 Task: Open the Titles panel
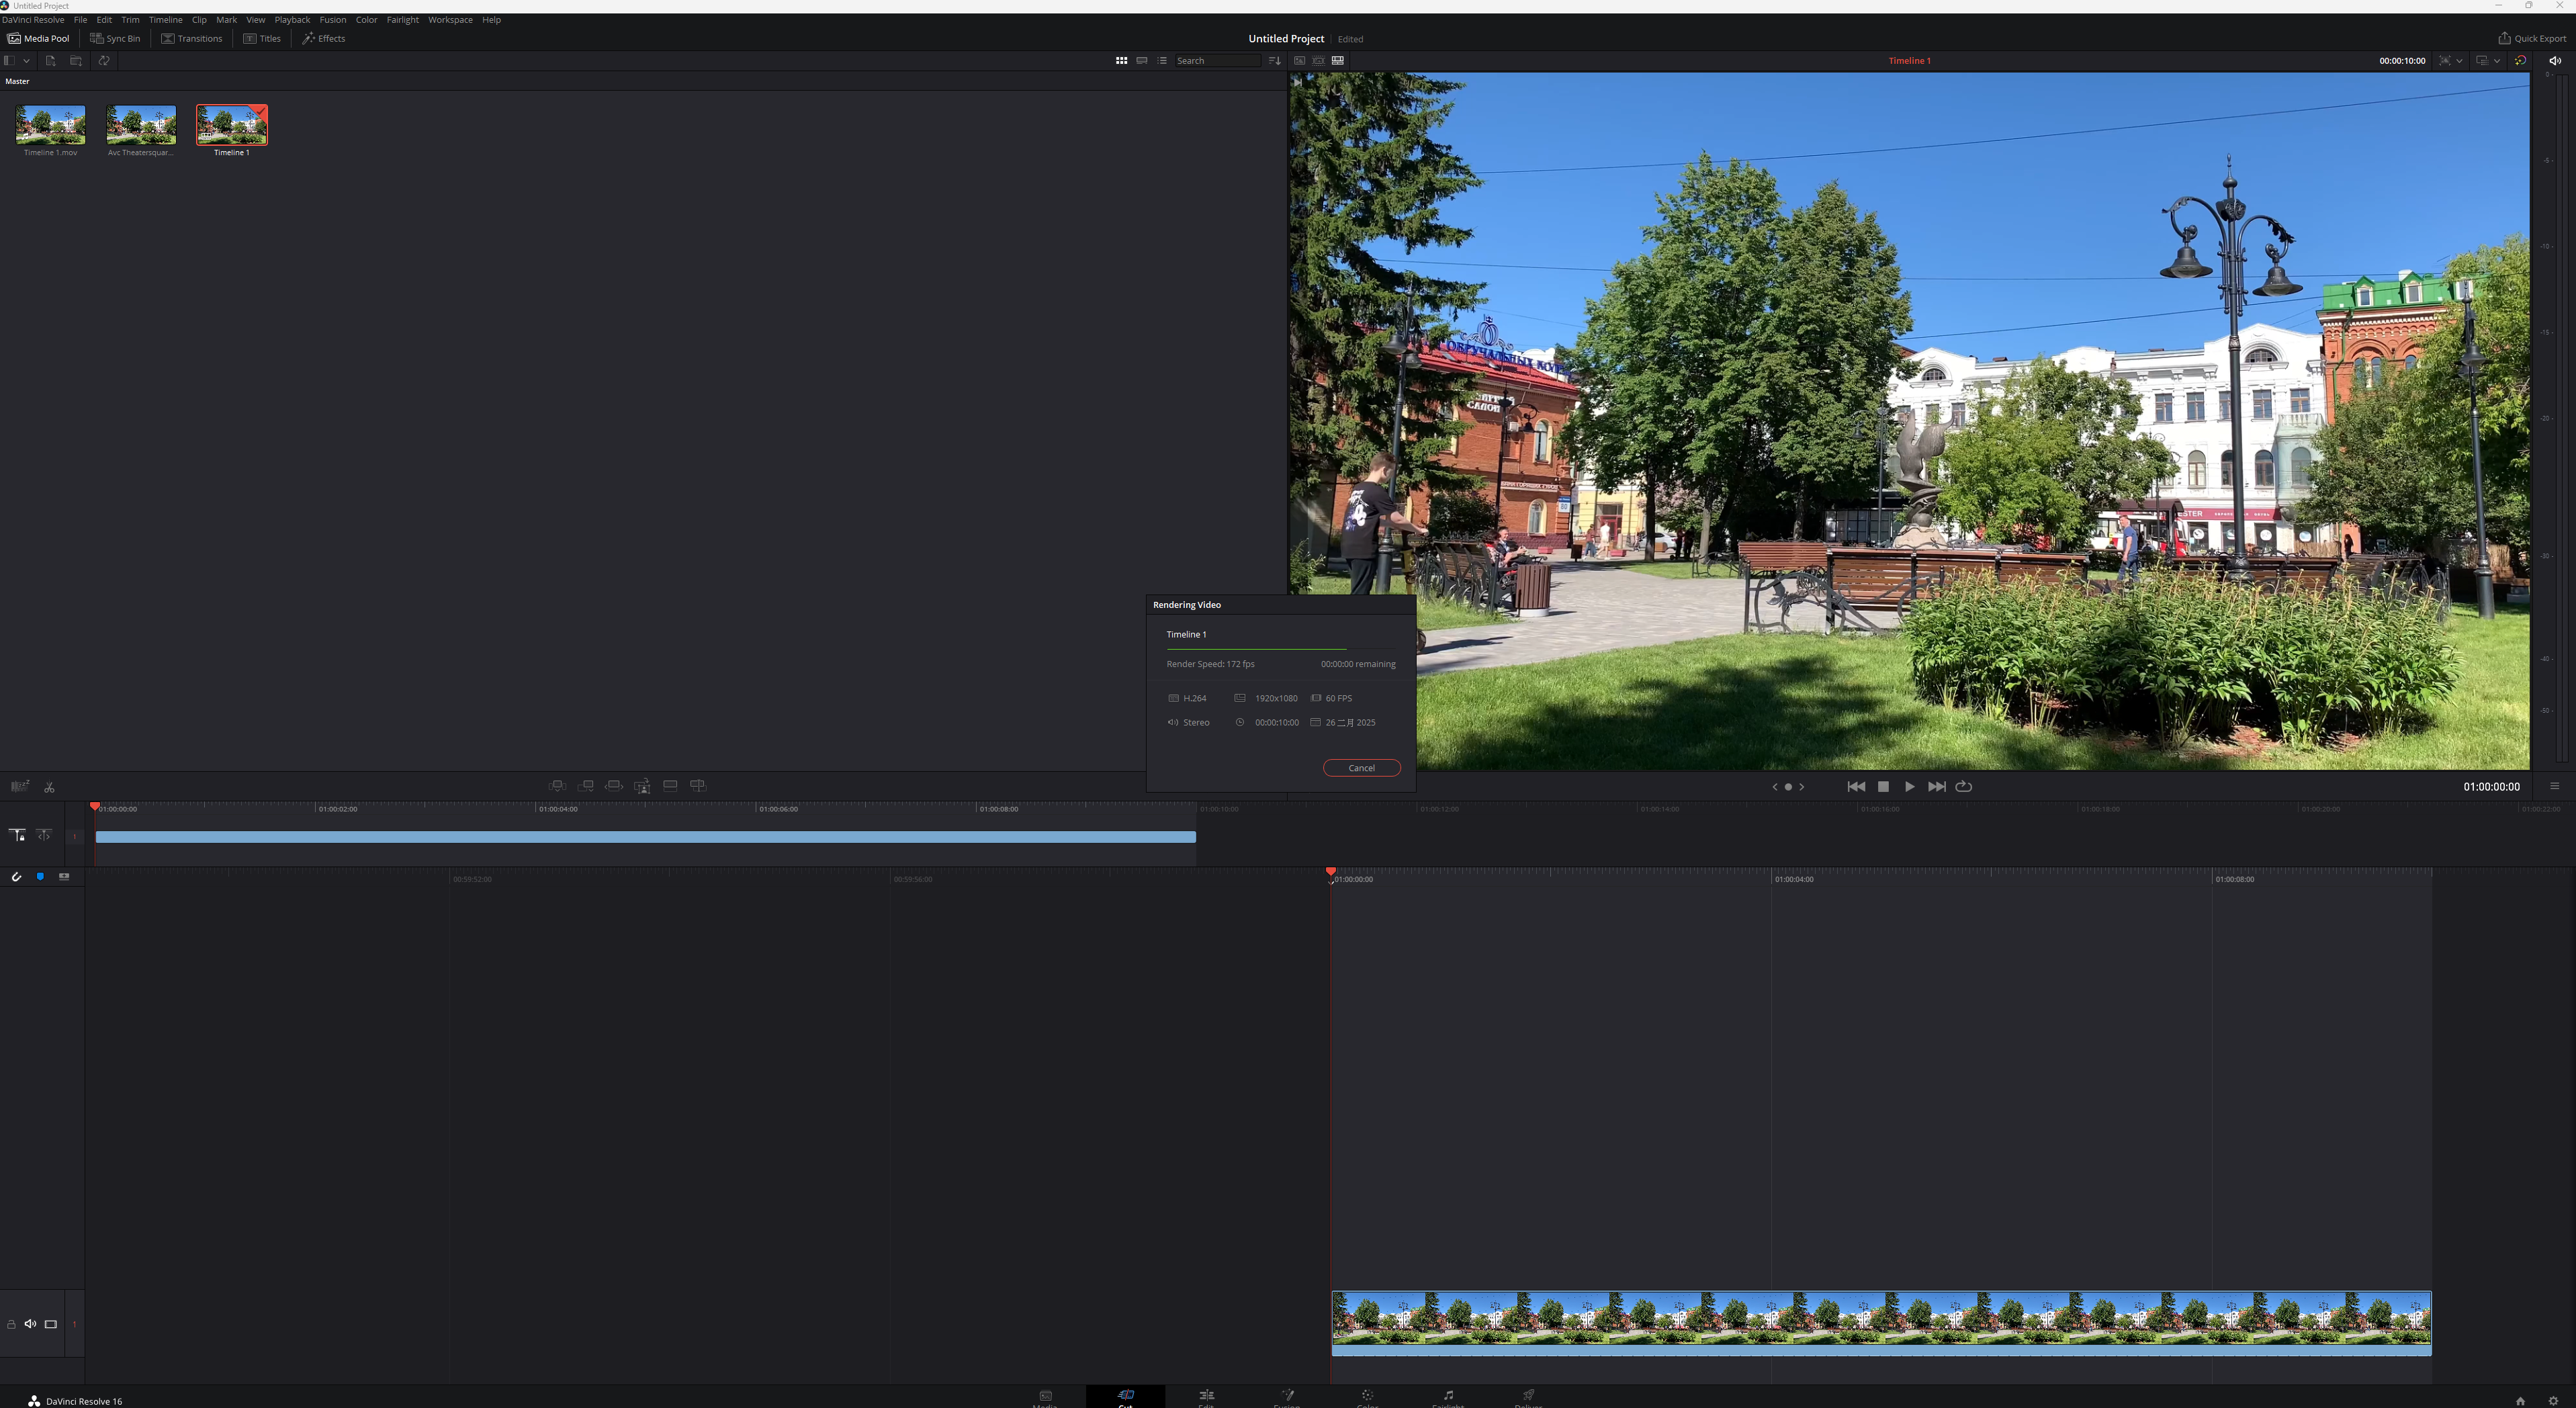[x=262, y=38]
